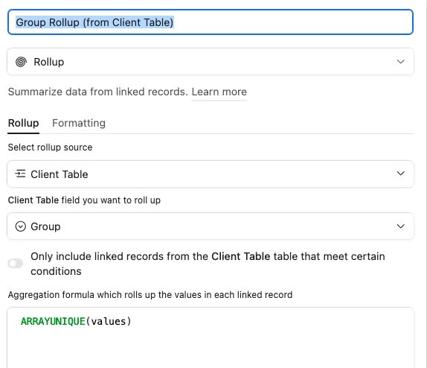Click the Group field selection text
This screenshot has width=427, height=368.
(x=45, y=226)
